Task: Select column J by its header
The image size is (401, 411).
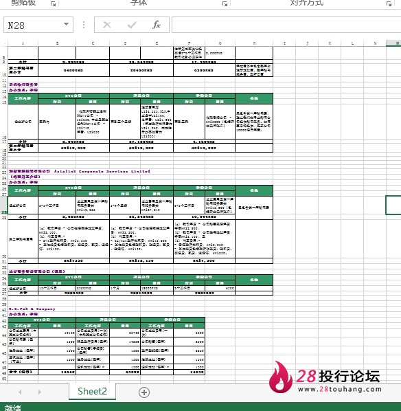Action: [x=307, y=43]
